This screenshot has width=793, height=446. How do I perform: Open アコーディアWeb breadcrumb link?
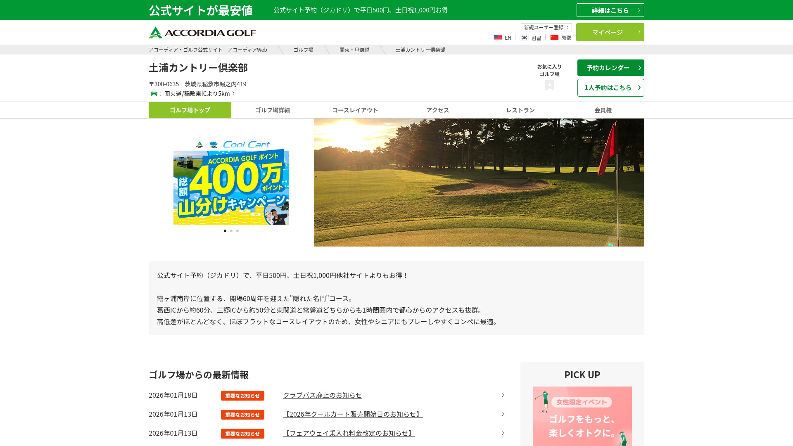208,50
